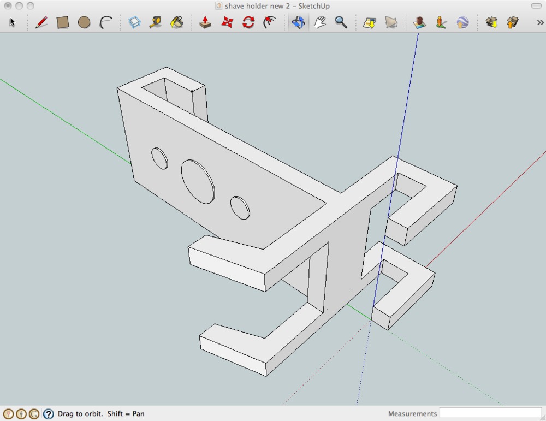The height and width of the screenshot is (421, 546).
Task: Expand the toolbar overflow chevron
Action: pos(541,22)
